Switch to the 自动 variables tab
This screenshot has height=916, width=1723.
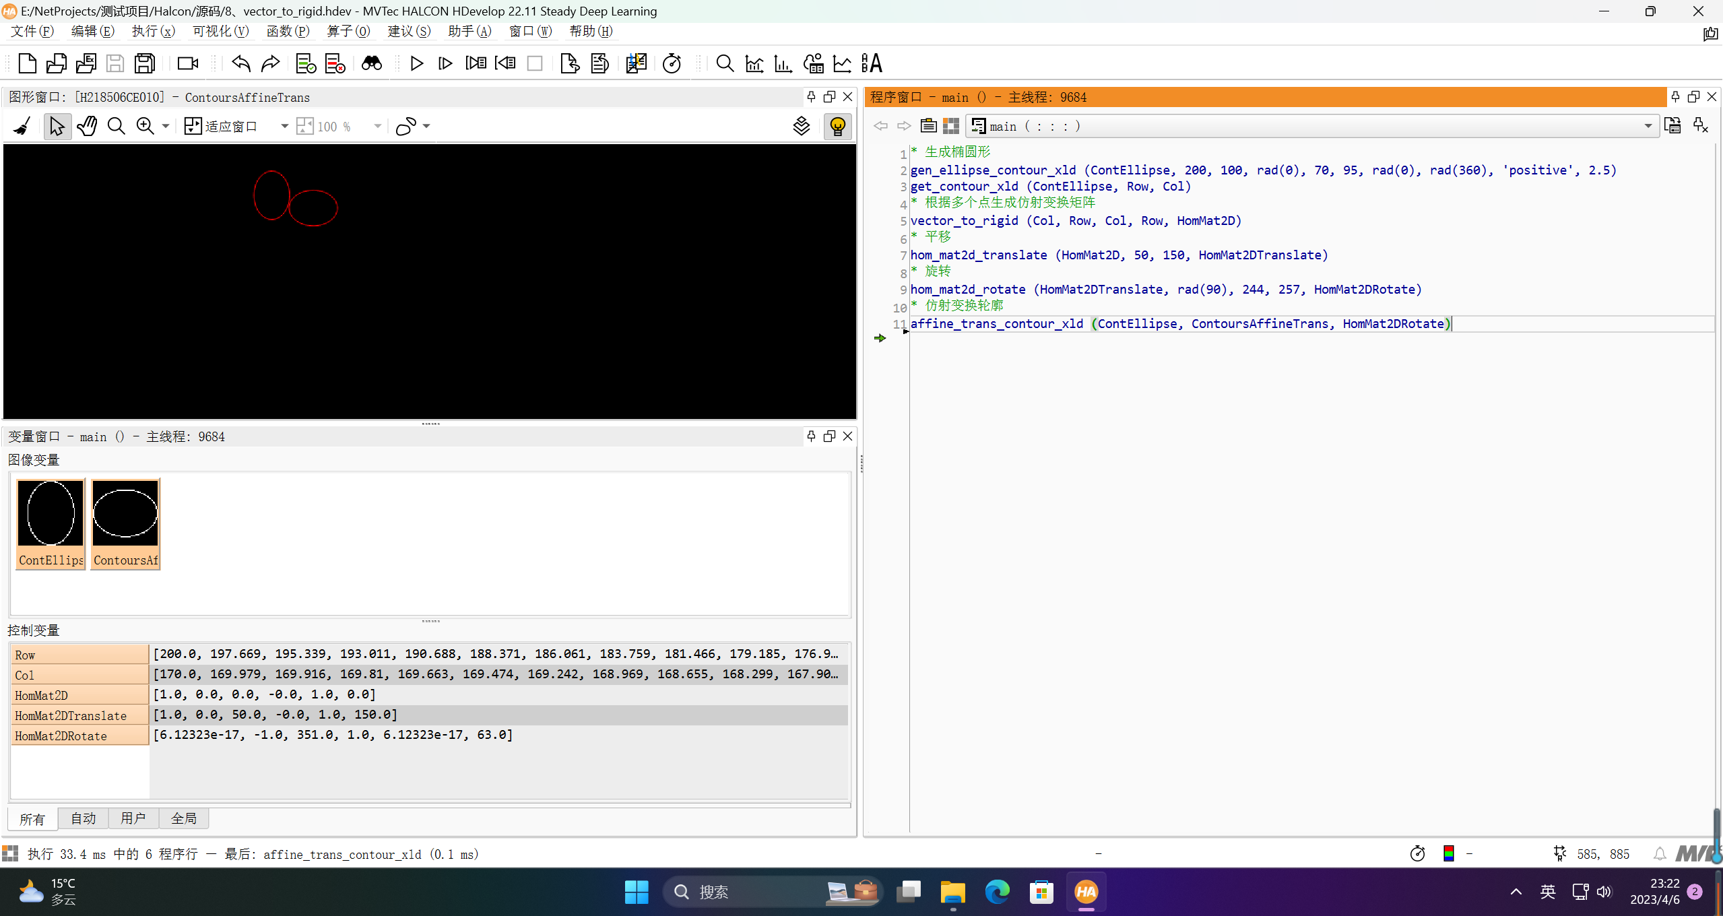click(x=83, y=818)
